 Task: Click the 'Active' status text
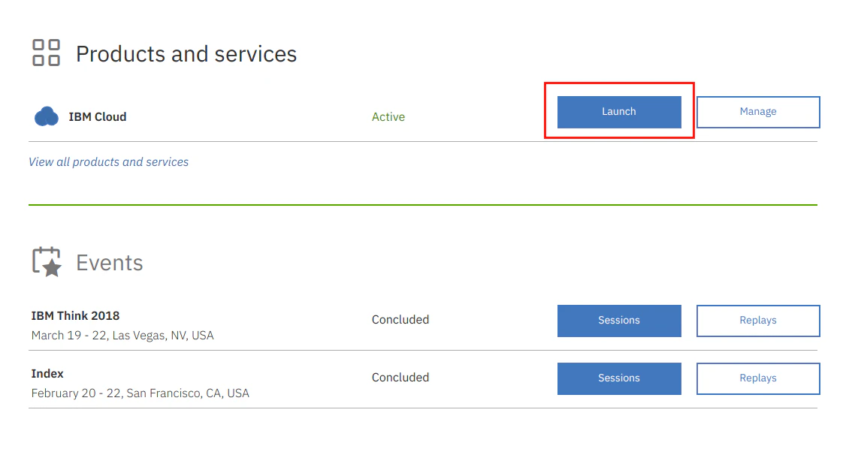point(388,117)
